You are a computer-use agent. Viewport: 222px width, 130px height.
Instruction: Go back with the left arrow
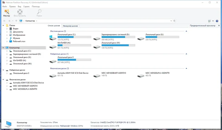click(4, 21)
